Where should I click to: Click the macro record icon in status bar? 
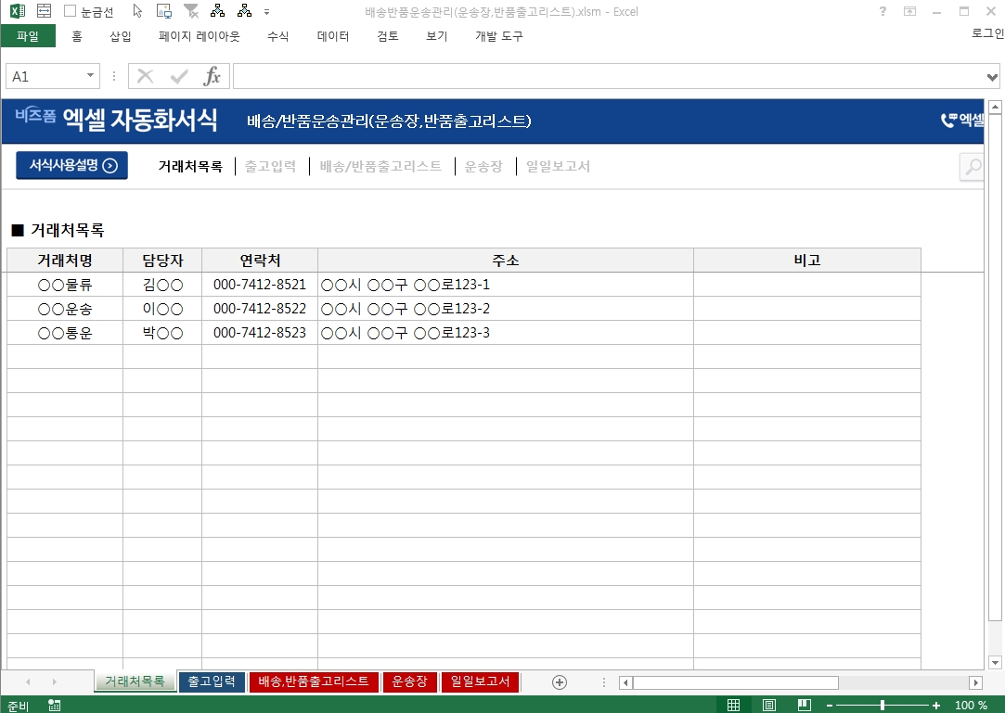tap(55, 706)
